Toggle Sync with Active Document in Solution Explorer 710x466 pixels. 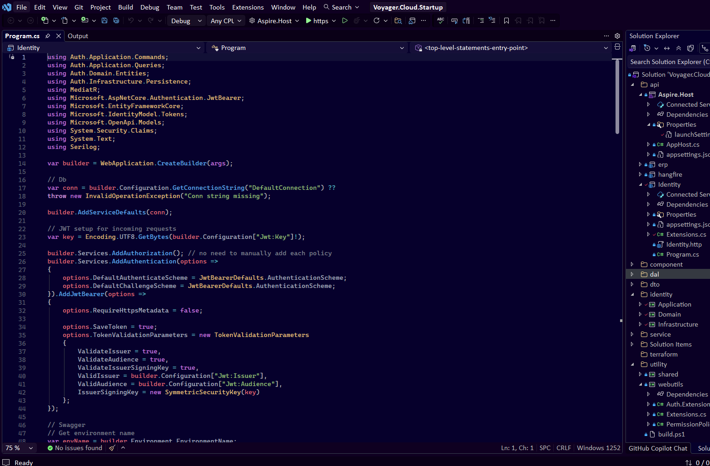pos(667,48)
